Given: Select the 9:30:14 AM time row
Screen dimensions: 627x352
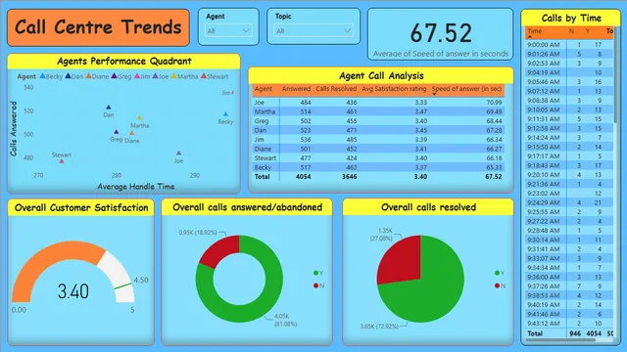Looking at the screenshot, I should click(569, 240).
